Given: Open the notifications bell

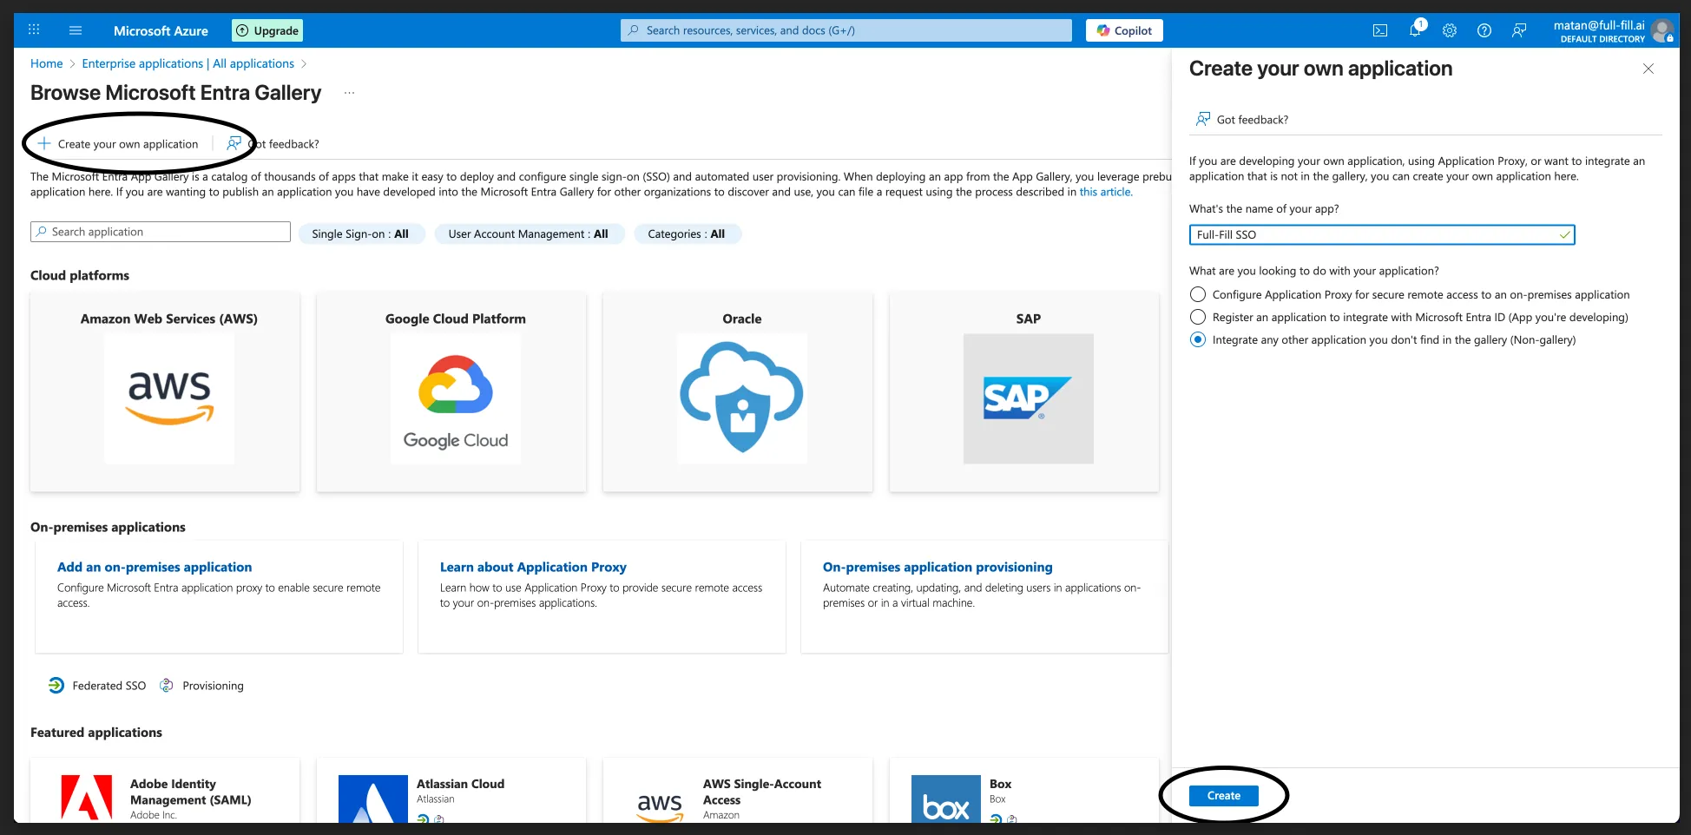Looking at the screenshot, I should [x=1415, y=30].
